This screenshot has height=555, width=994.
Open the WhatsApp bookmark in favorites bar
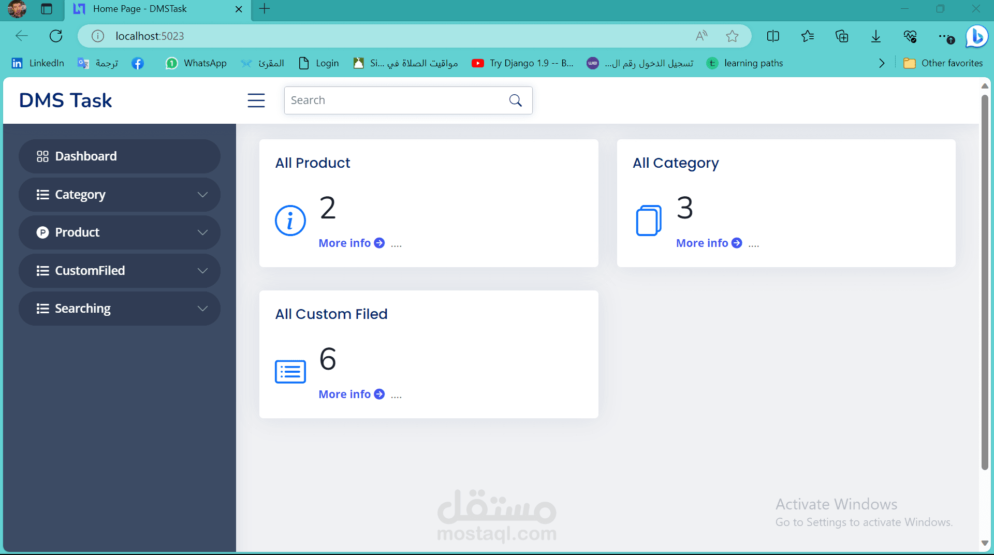[x=196, y=63]
